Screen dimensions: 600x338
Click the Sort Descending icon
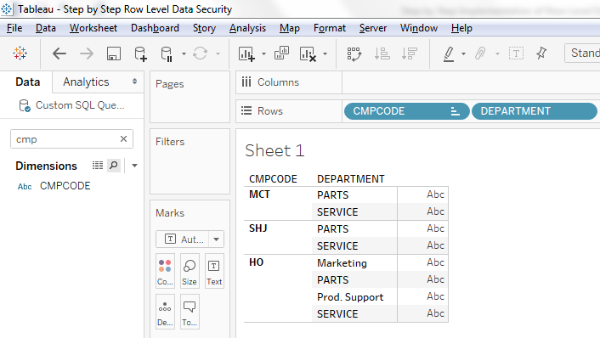409,54
